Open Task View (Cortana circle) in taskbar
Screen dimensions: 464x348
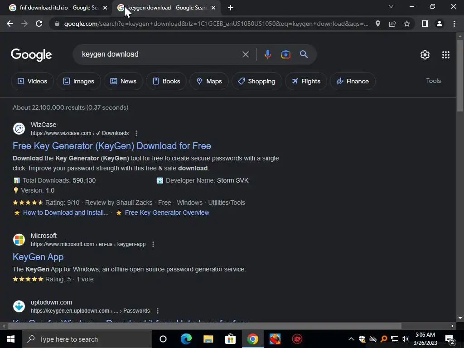tap(163, 339)
